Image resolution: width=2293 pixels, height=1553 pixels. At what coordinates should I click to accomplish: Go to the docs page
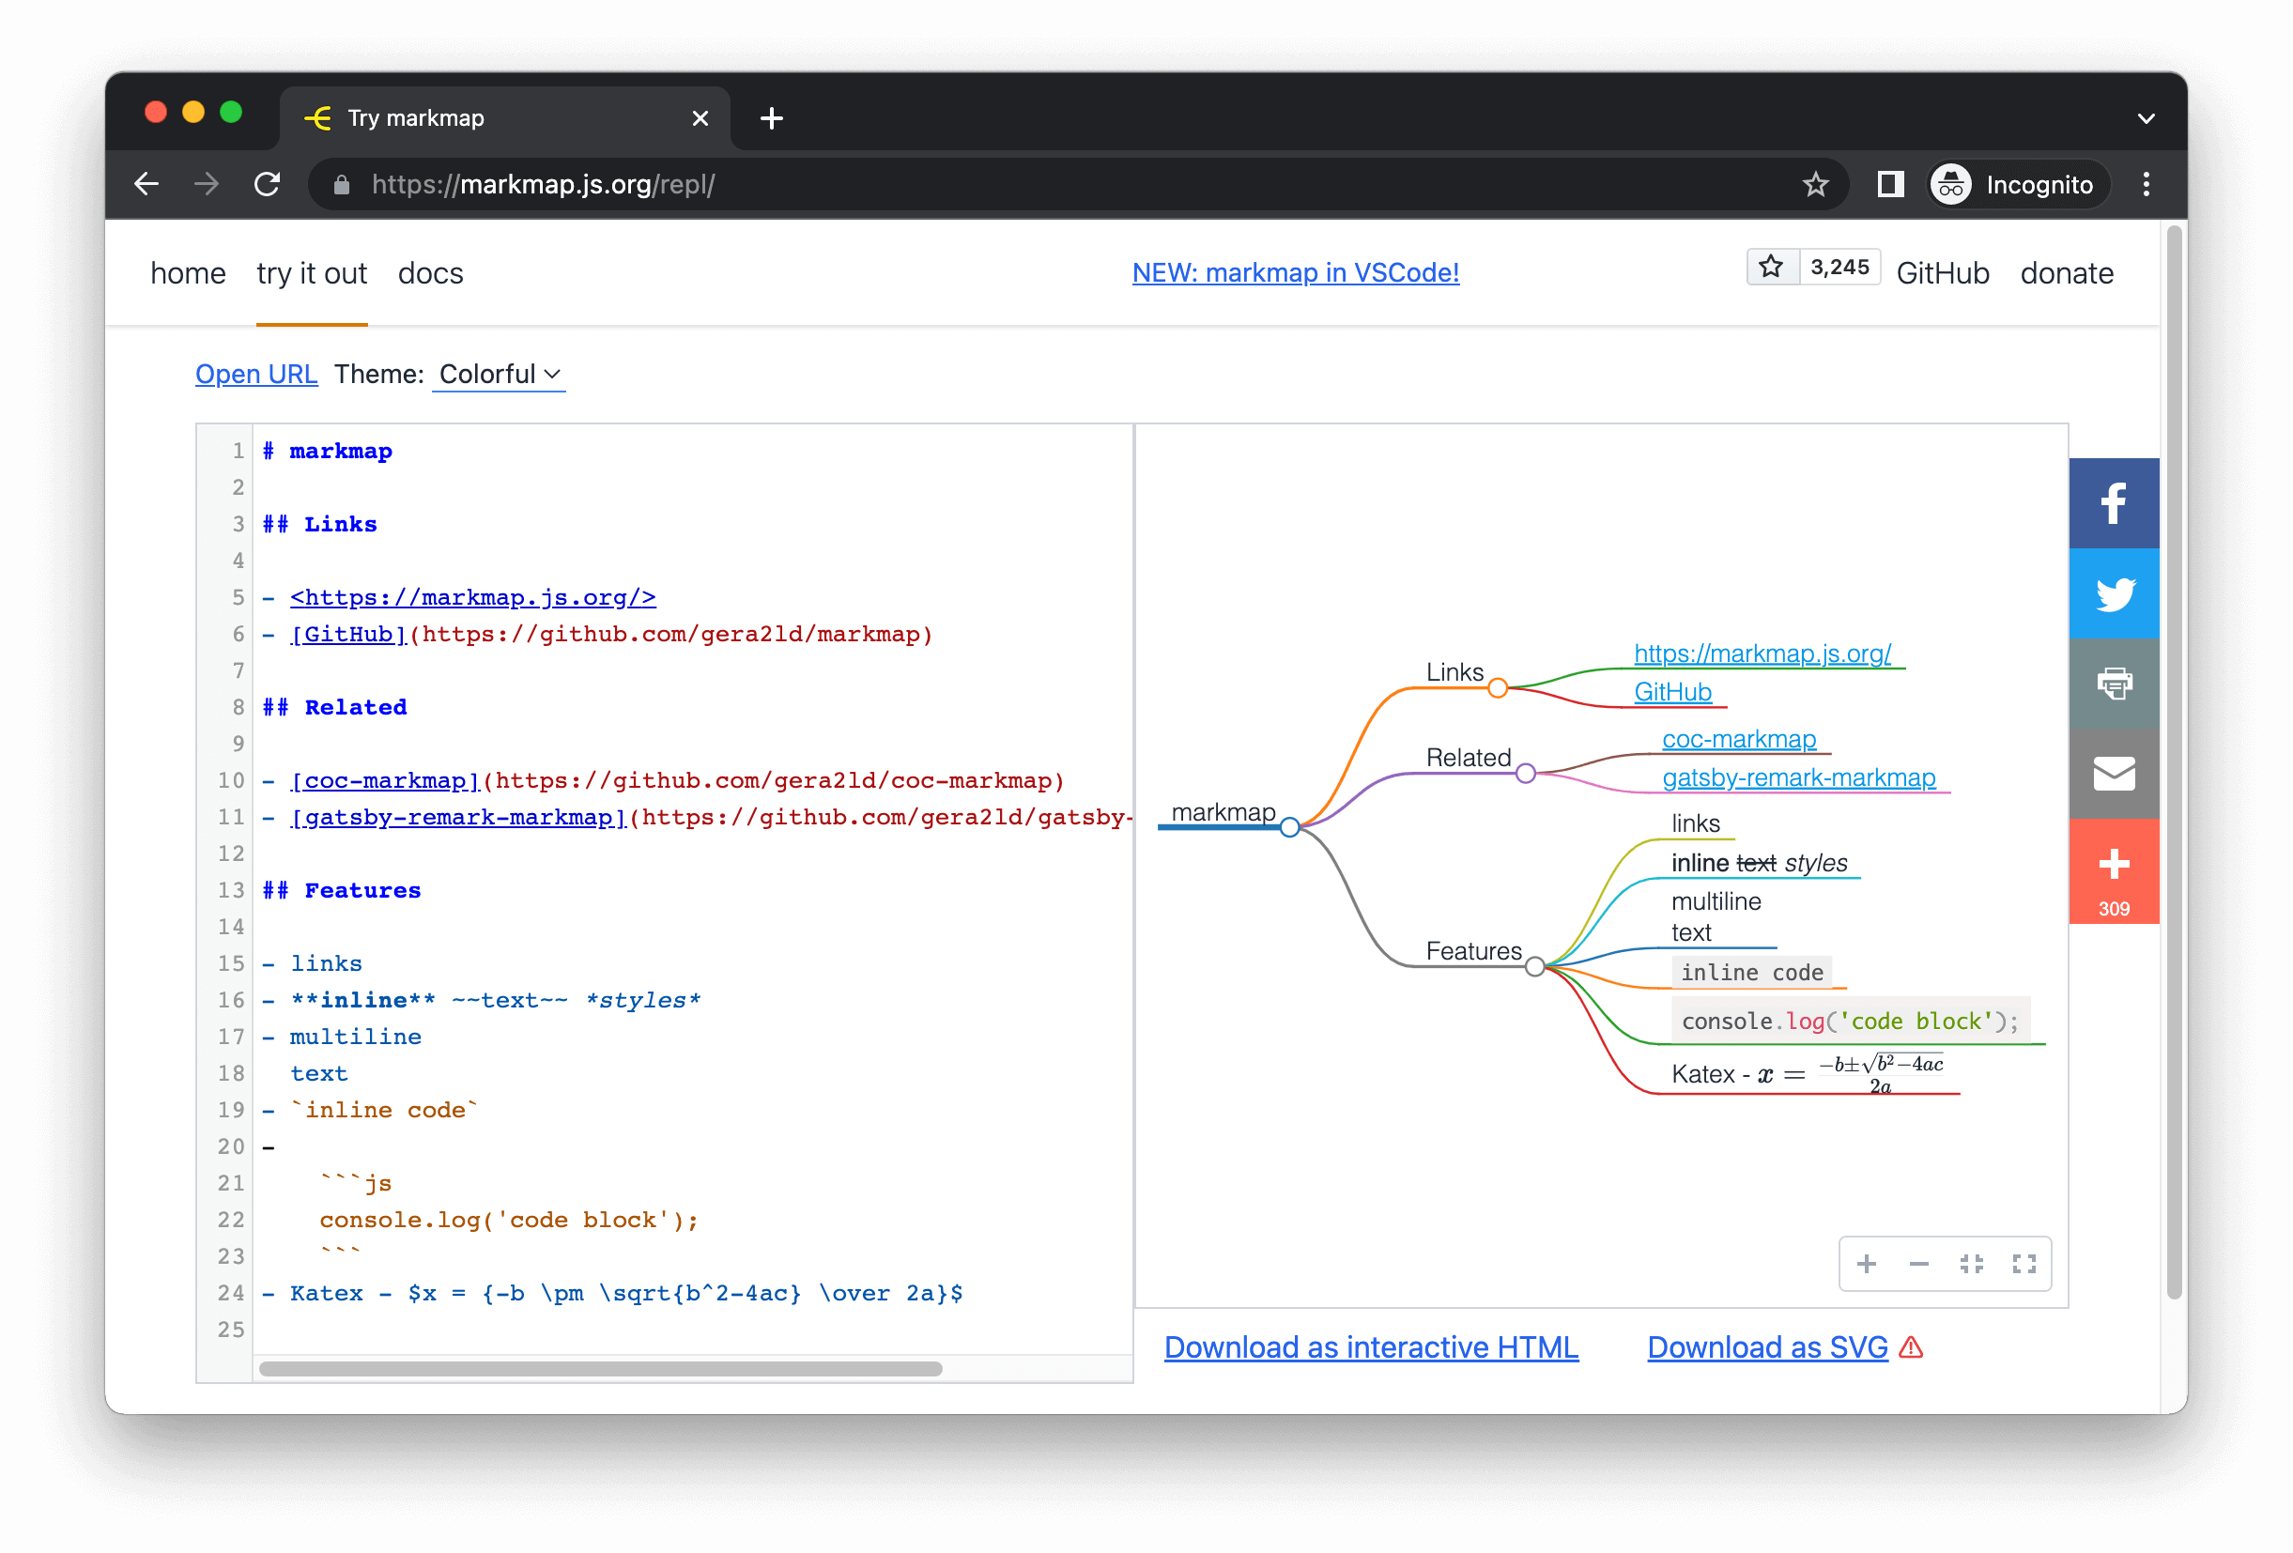(x=430, y=273)
